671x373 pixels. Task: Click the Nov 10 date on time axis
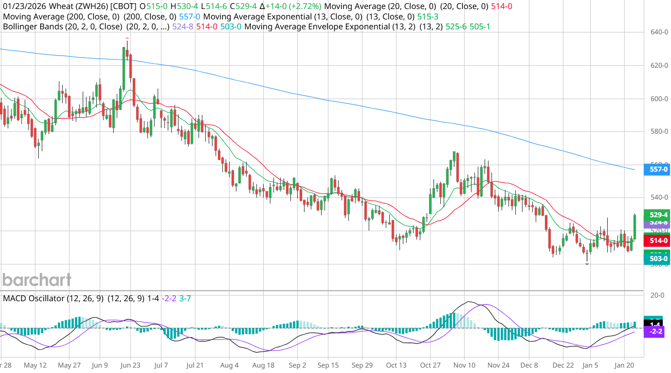pyautogui.click(x=464, y=365)
